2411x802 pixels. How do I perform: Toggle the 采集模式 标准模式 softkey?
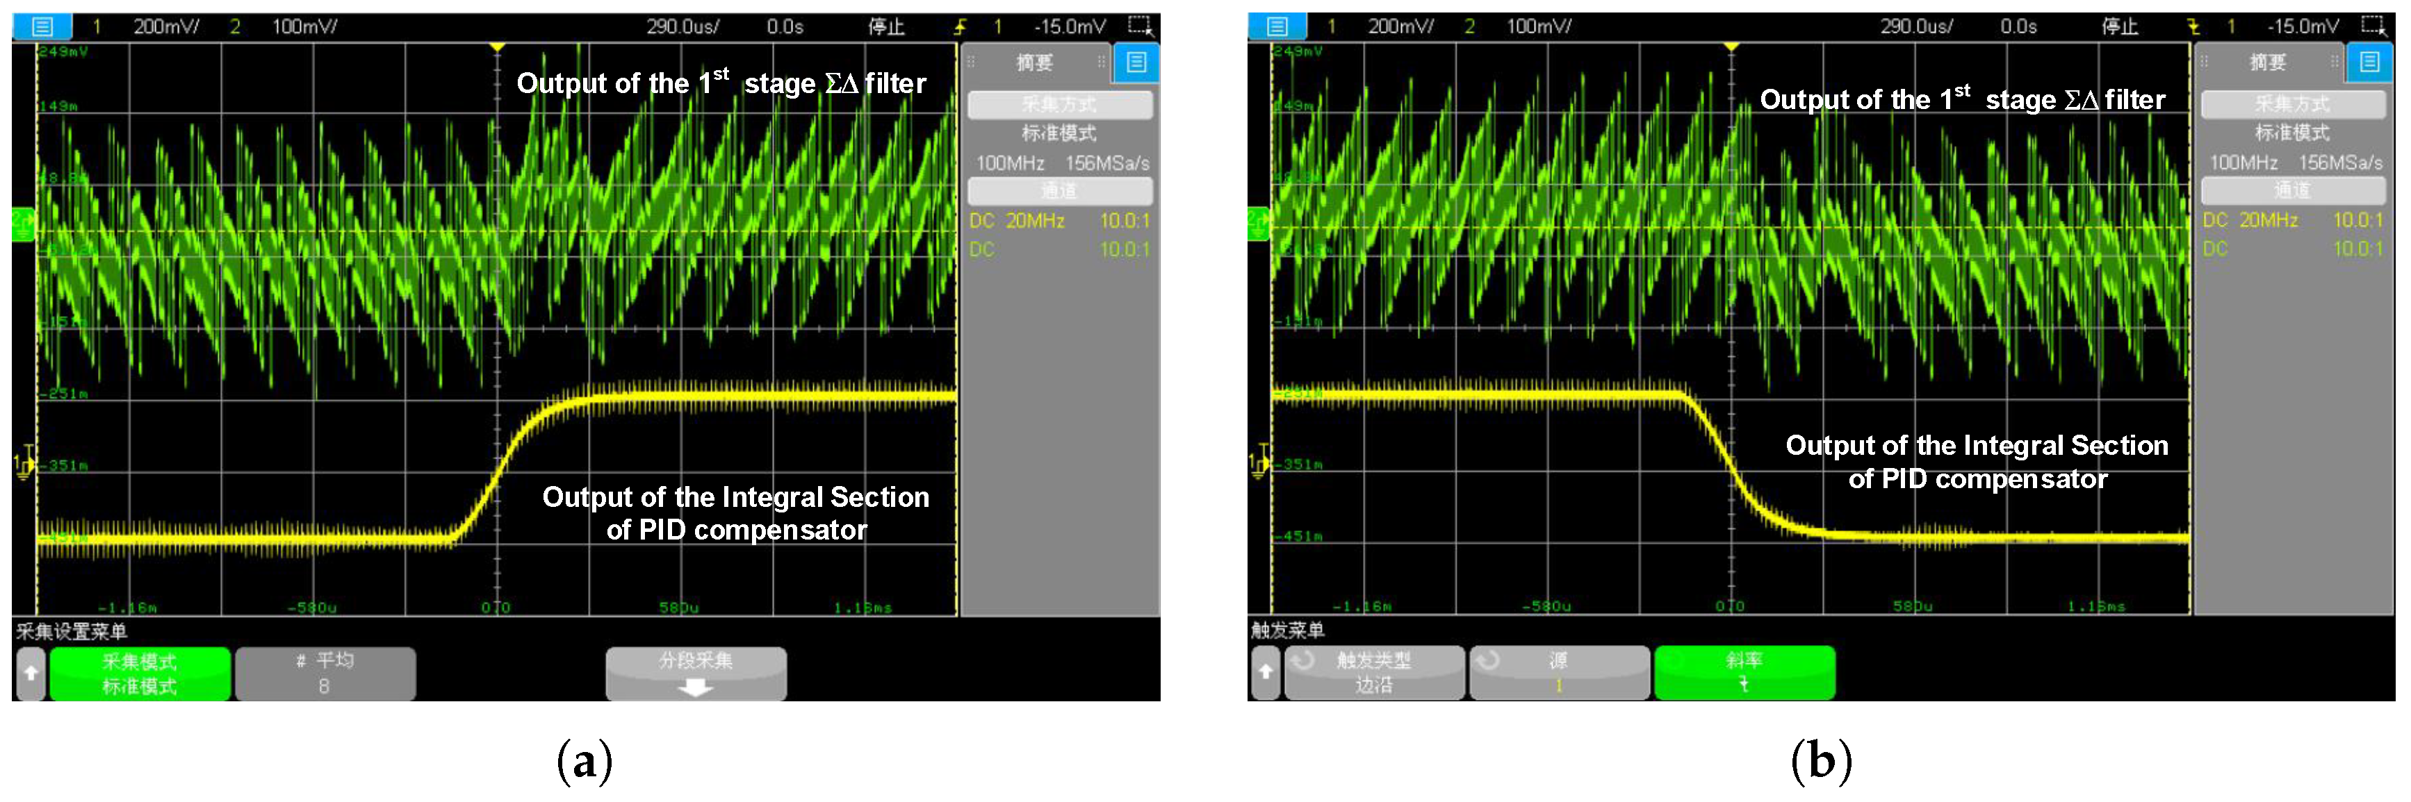pos(140,673)
